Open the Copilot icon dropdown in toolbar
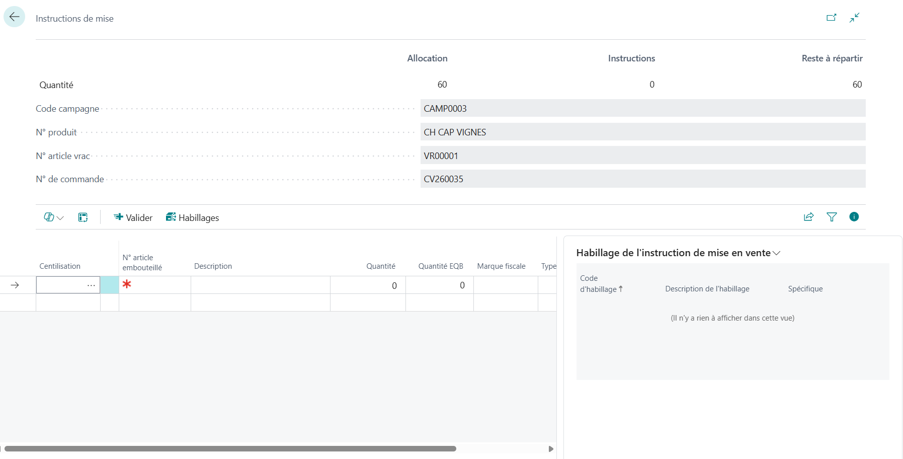Viewport: 903px width, 459px height. (x=54, y=217)
